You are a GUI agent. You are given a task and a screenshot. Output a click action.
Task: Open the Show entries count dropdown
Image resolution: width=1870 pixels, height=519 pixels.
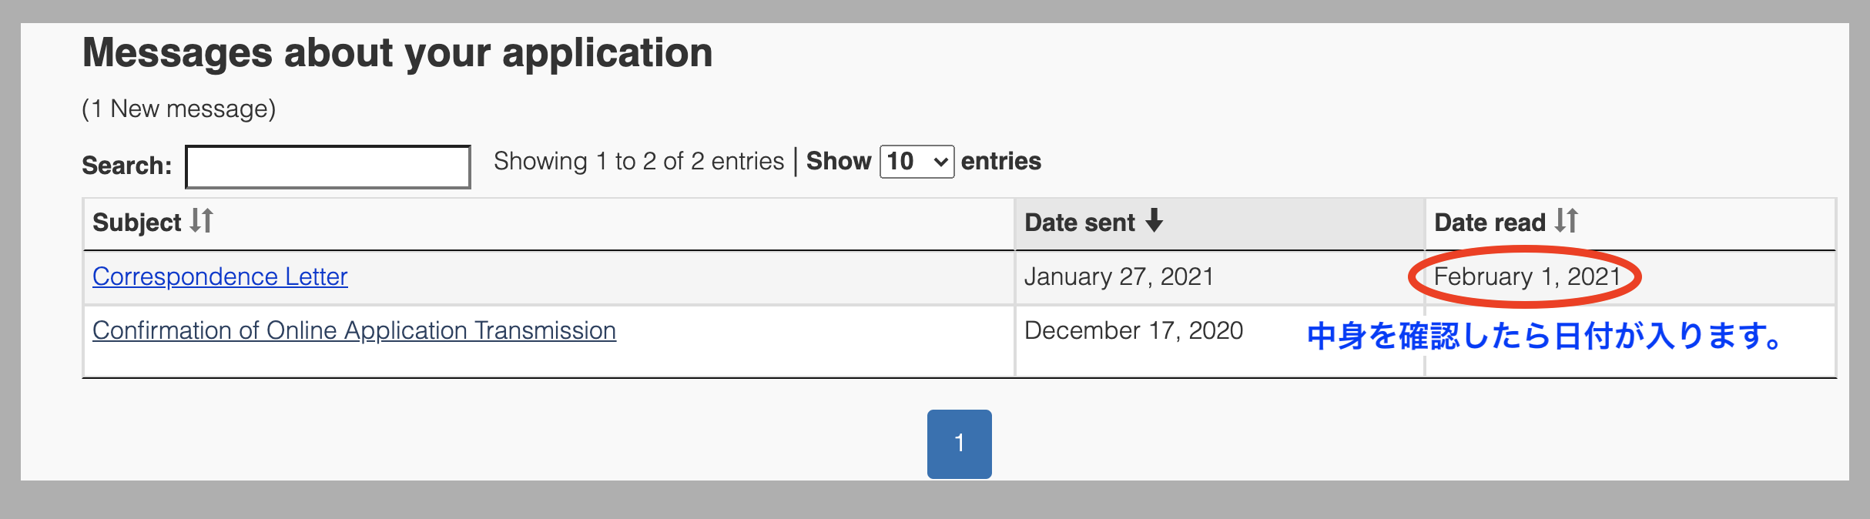pyautogui.click(x=917, y=162)
